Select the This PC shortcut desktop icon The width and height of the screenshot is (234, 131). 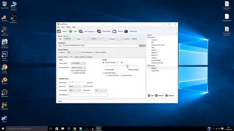(x=14, y=6)
